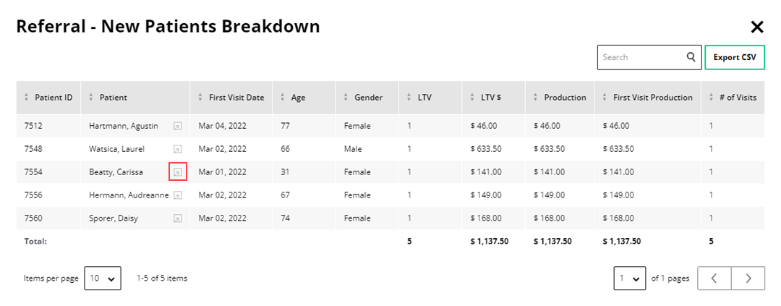Export table as CSV

point(735,57)
